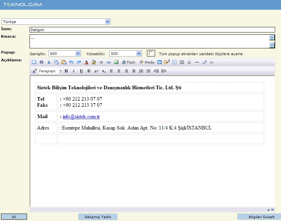The image size is (281, 221).
Task: Open find with the binoculars icon
Action: (41, 62)
